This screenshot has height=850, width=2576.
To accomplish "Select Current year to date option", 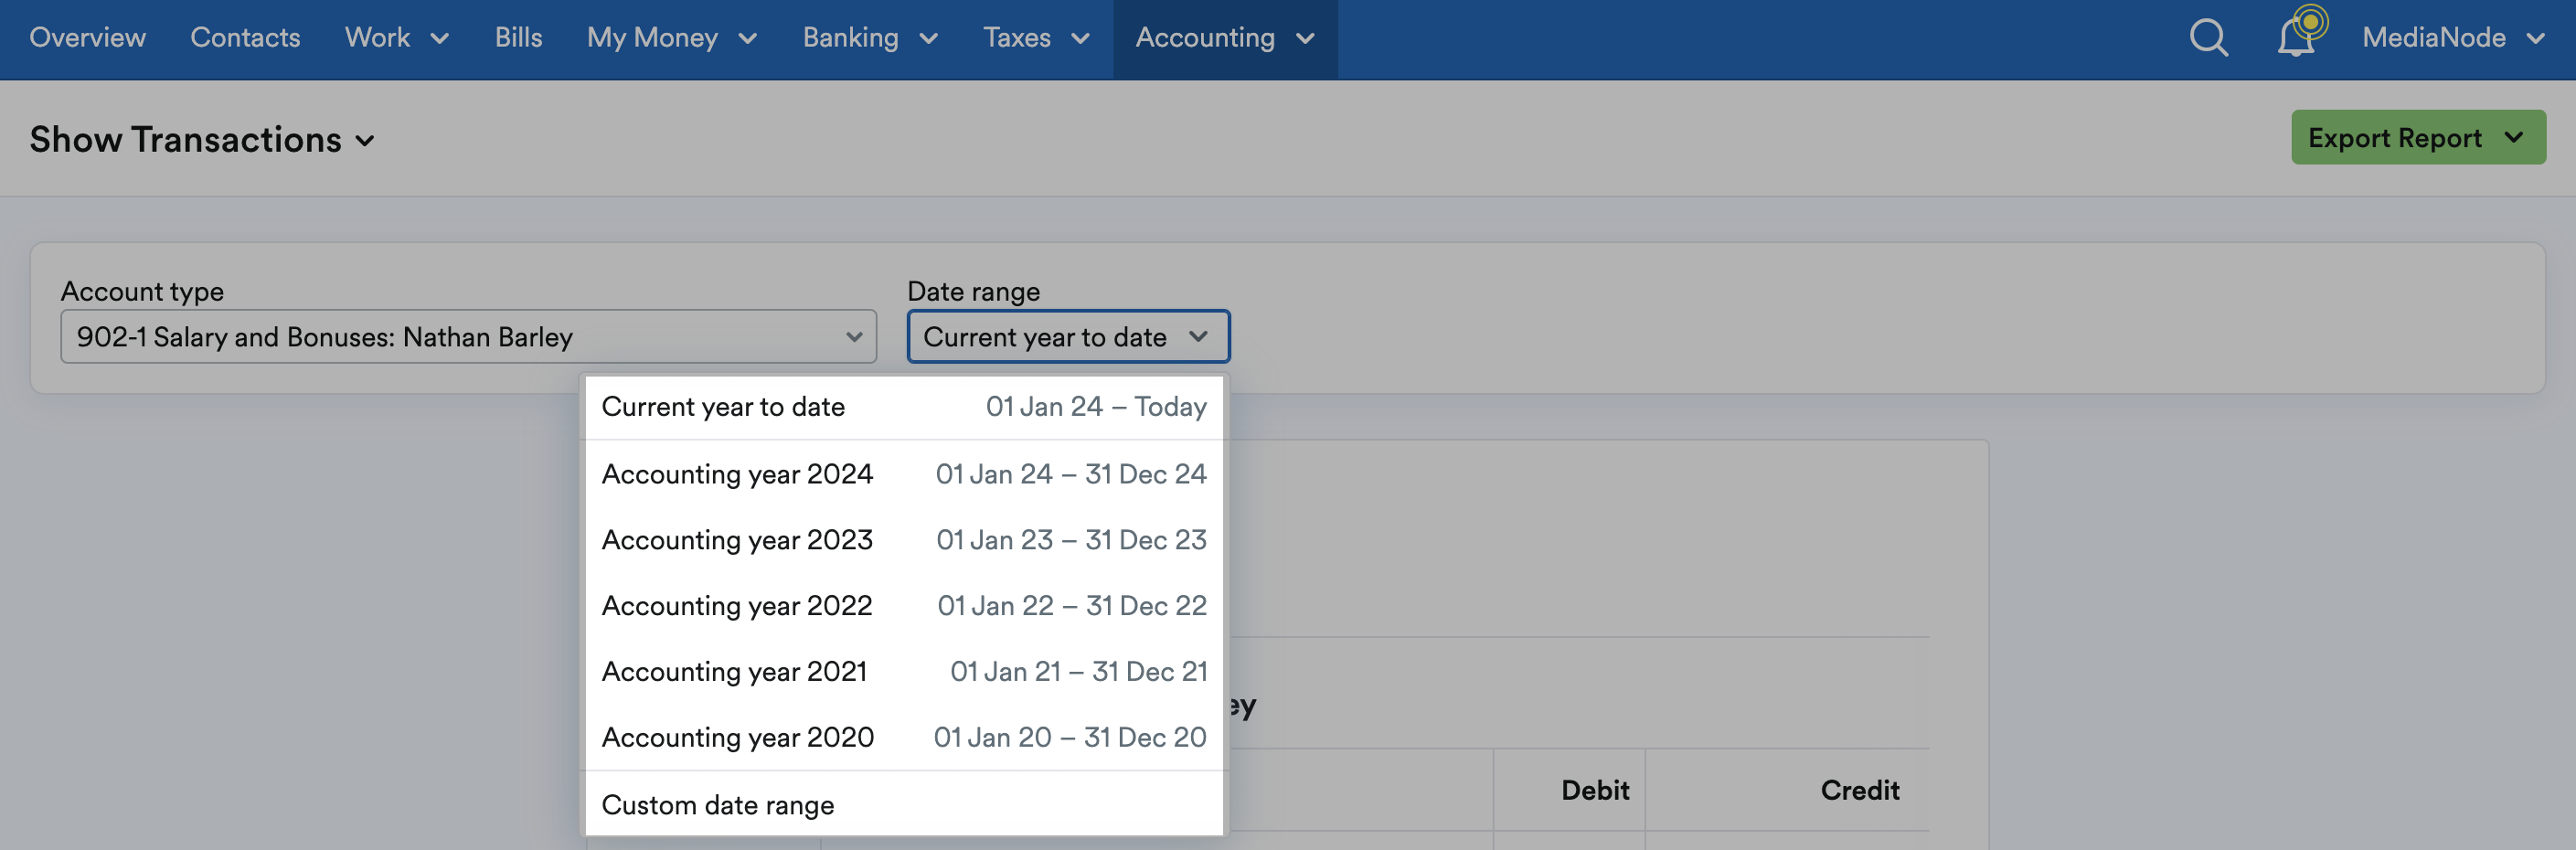I will point(904,407).
